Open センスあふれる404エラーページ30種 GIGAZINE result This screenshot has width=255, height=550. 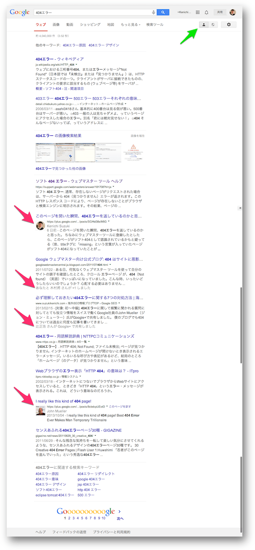pyautogui.click(x=79, y=430)
